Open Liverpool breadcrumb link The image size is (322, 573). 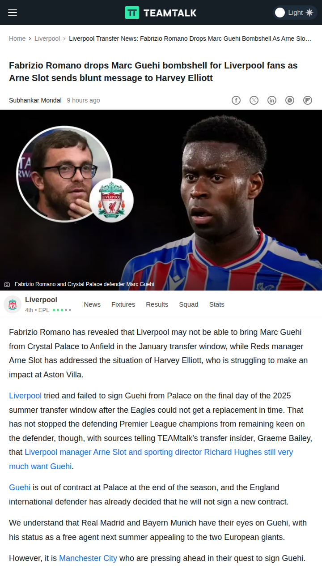pyautogui.click(x=47, y=38)
